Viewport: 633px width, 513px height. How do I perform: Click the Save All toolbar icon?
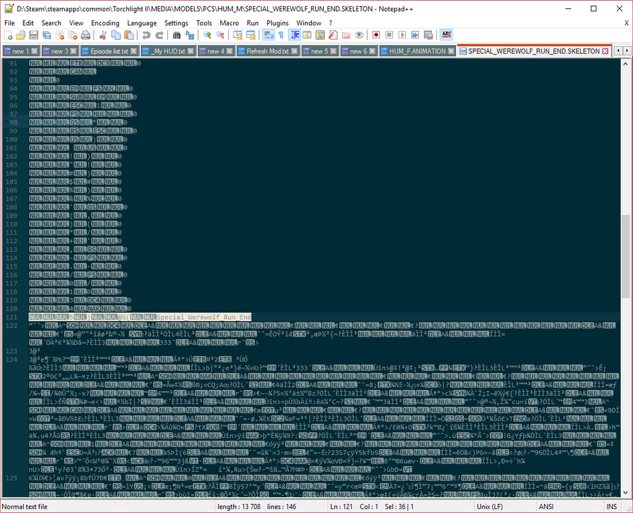click(x=46, y=35)
